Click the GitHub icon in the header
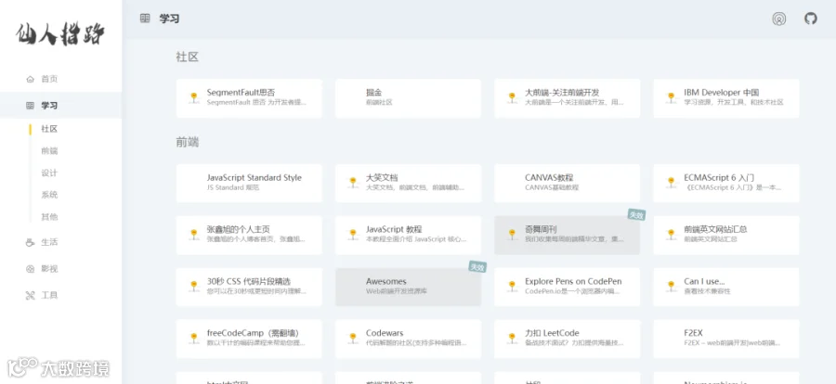The image size is (836, 384). (x=810, y=19)
